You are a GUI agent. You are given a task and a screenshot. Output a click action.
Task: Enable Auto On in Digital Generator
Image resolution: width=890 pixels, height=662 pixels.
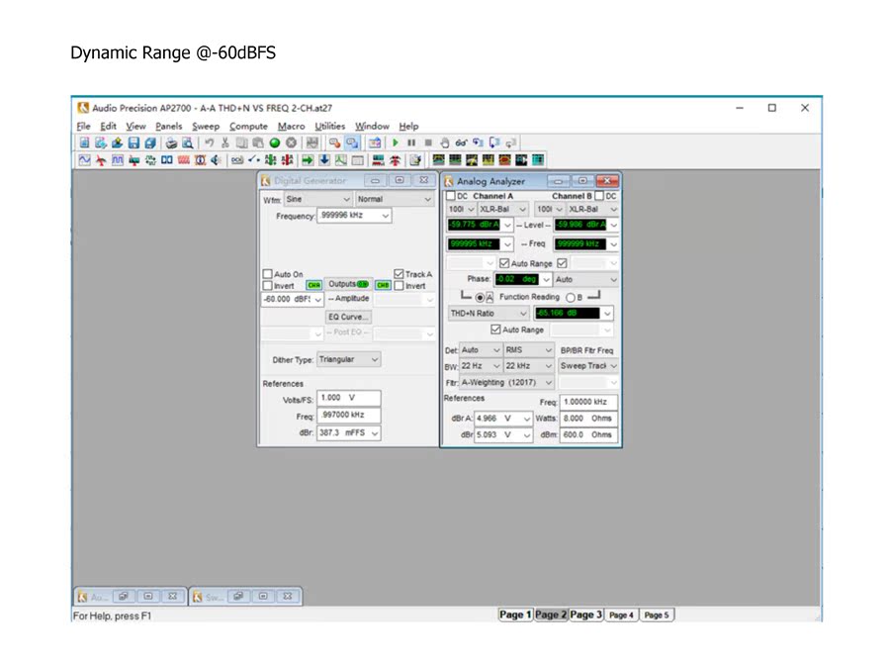(x=268, y=274)
